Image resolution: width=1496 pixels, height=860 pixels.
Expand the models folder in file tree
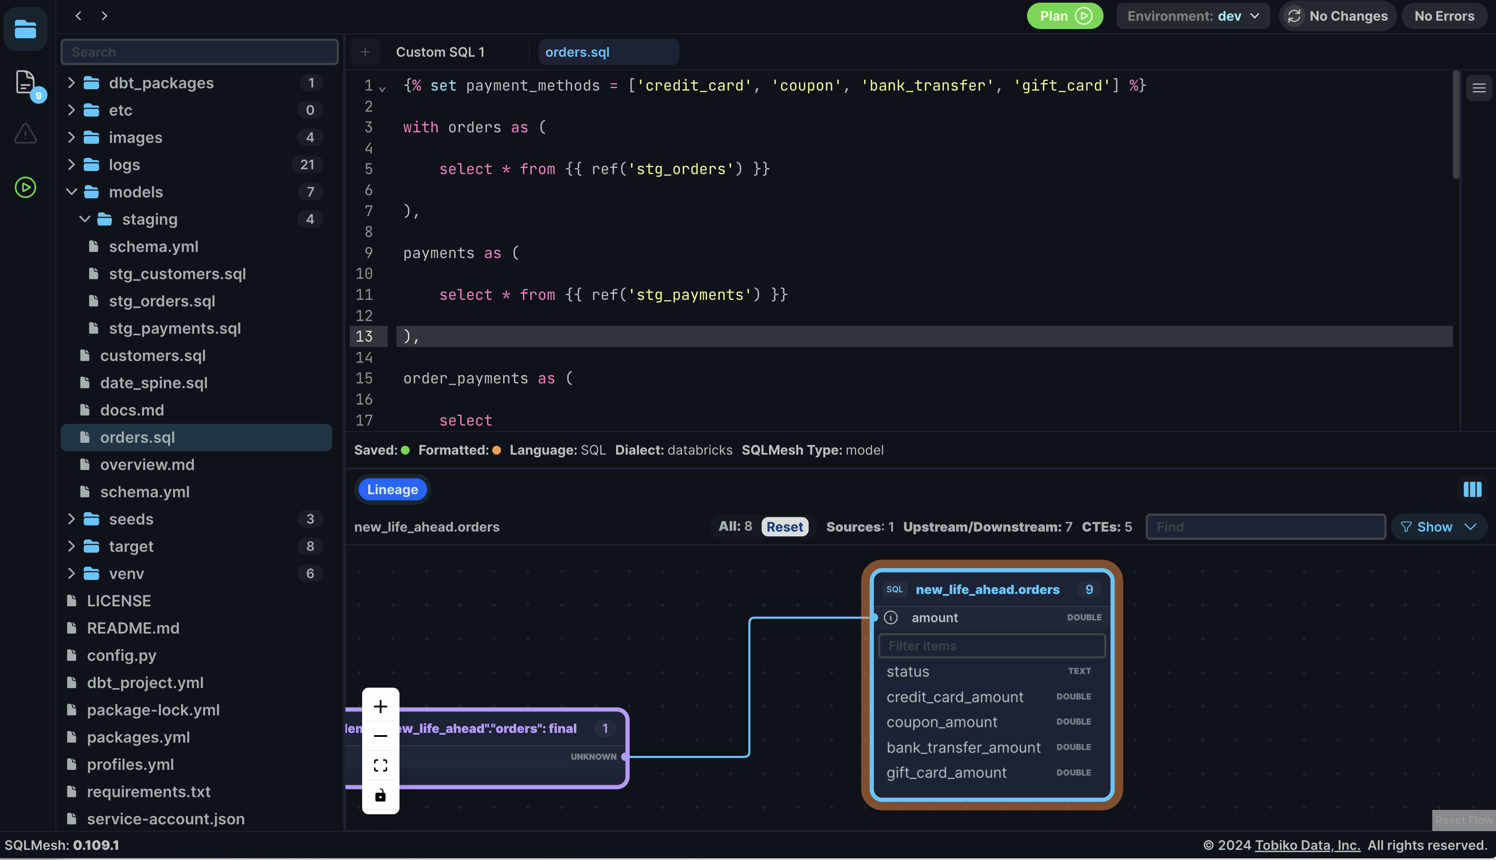click(70, 192)
